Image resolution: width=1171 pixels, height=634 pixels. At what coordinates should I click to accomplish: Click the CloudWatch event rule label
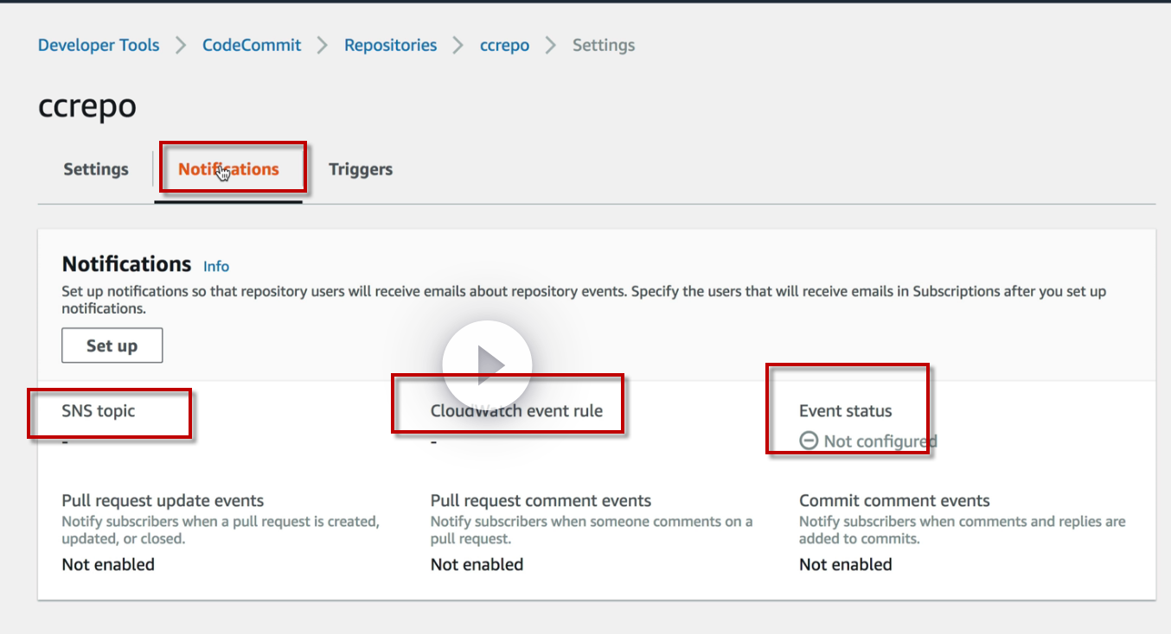point(516,411)
